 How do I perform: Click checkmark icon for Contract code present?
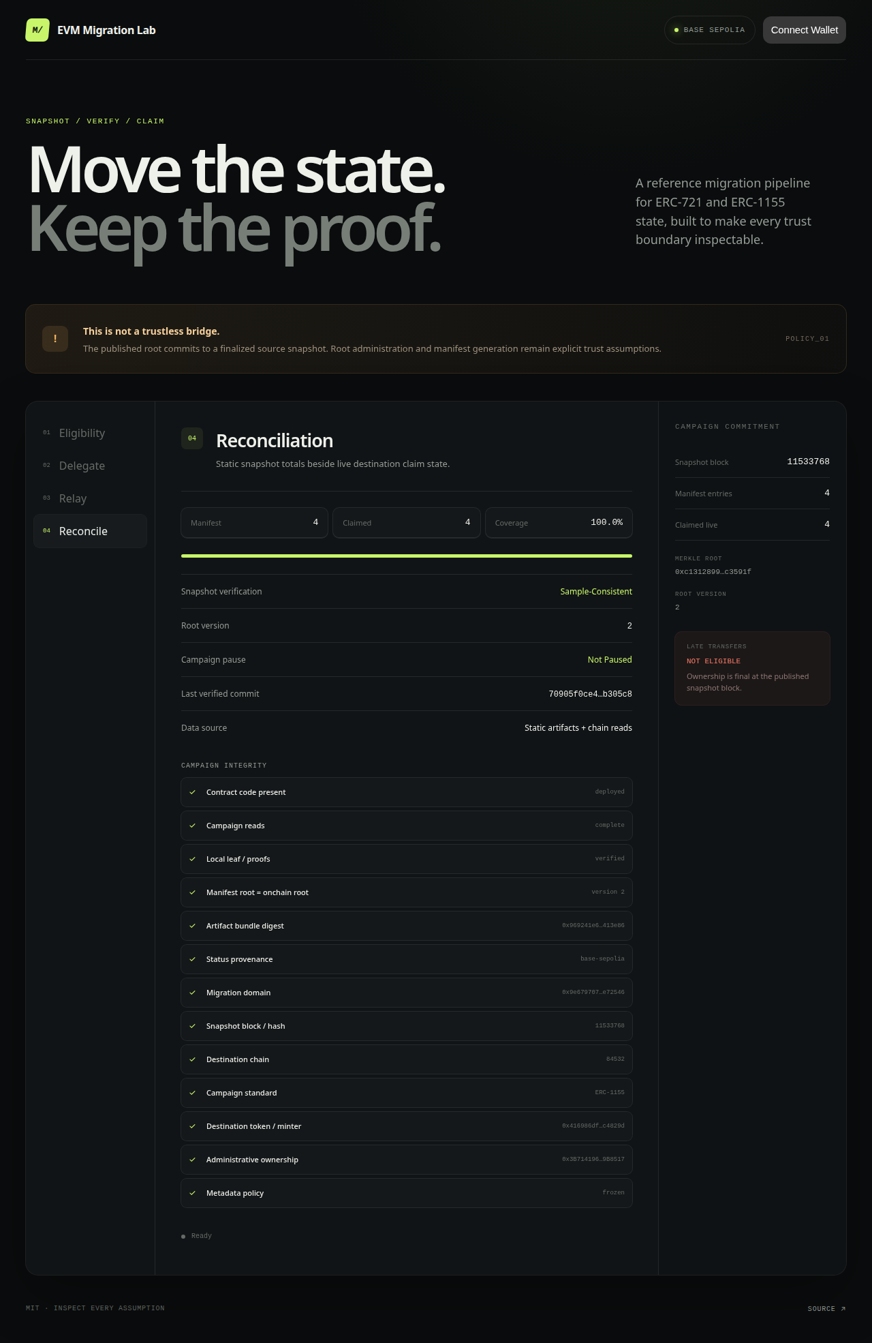[x=193, y=792]
